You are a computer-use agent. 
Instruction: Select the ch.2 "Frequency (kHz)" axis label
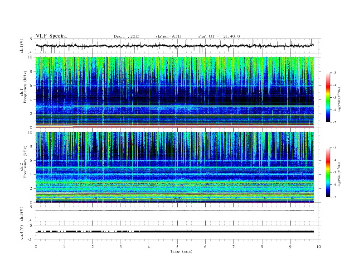tap(25, 161)
